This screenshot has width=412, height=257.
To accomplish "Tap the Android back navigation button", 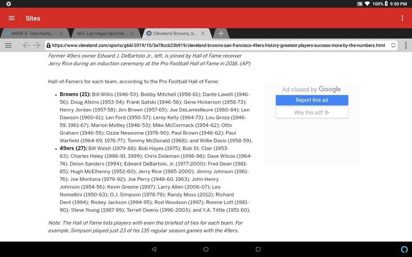I will (154, 249).
